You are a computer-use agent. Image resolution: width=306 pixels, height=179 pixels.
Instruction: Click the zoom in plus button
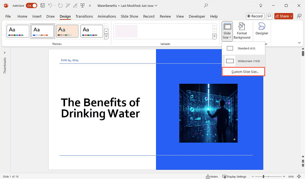click(x=284, y=176)
